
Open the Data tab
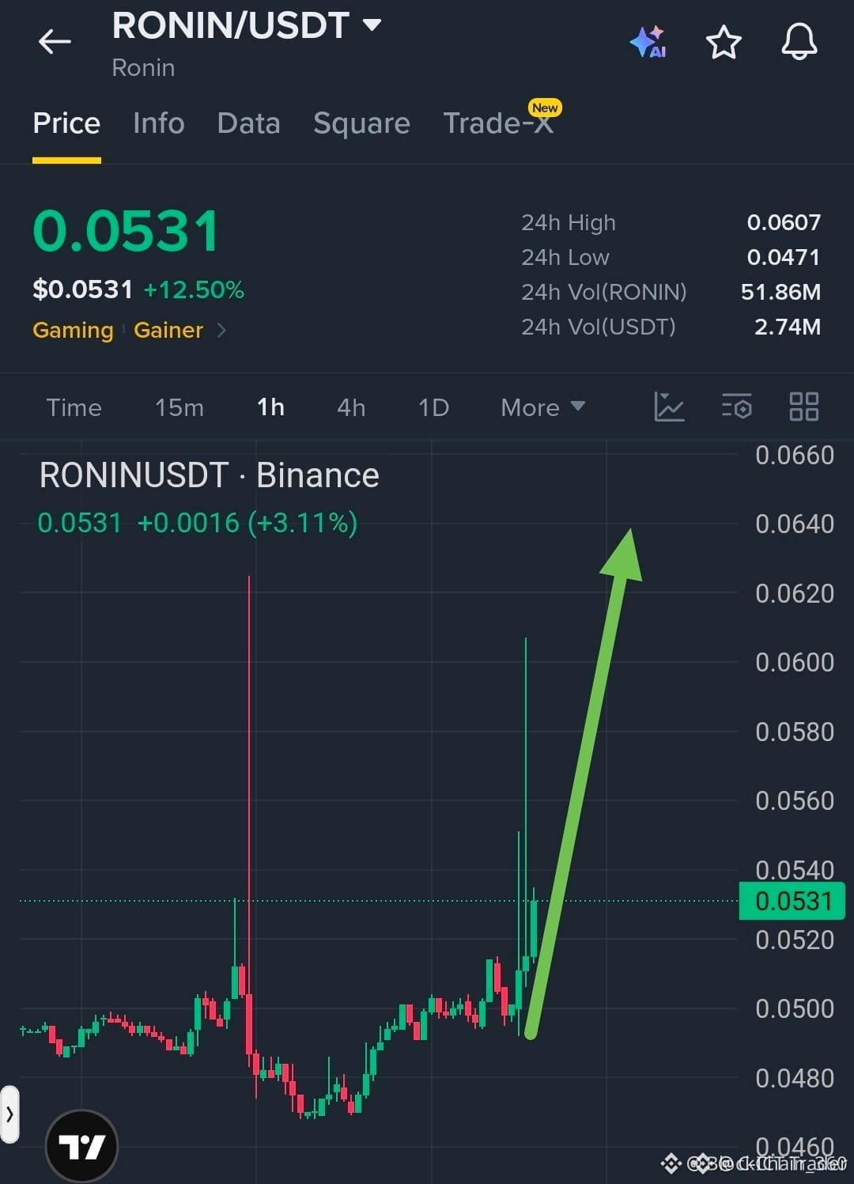[x=248, y=123]
